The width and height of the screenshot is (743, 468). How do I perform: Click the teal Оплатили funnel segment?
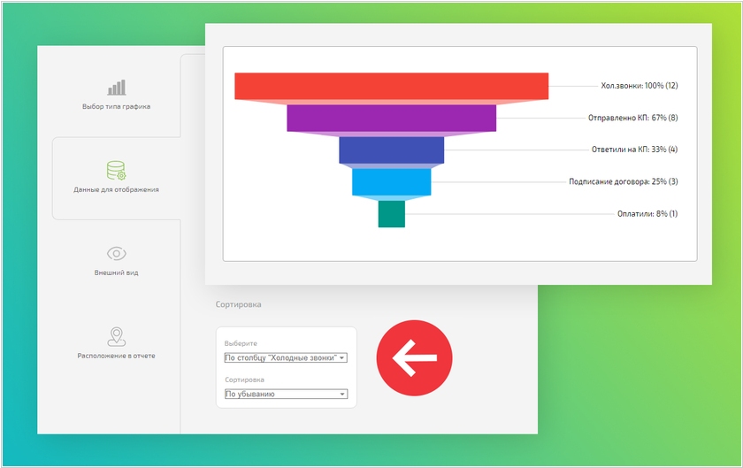pos(391,214)
